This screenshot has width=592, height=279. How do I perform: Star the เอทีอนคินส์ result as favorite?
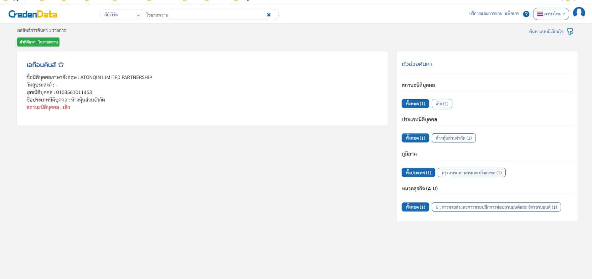pos(61,65)
